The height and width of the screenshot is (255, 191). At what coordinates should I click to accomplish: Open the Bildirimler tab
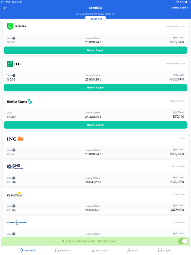point(99,250)
